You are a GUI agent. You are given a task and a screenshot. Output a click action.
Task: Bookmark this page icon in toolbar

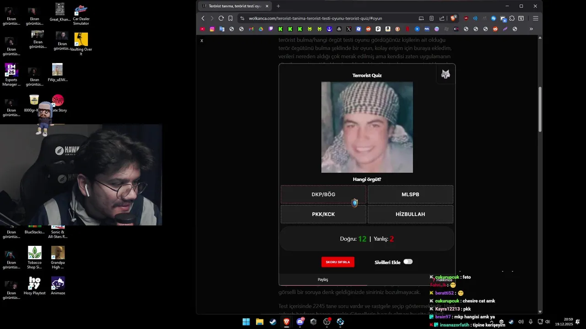pyautogui.click(x=230, y=18)
